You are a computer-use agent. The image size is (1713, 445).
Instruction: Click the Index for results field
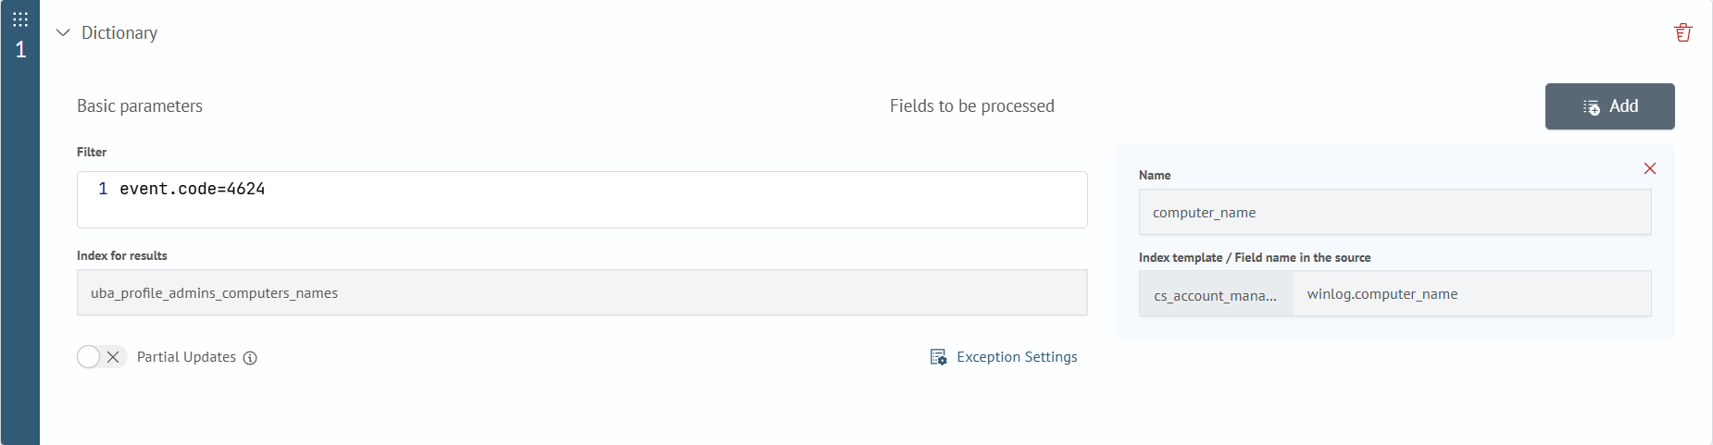(581, 293)
